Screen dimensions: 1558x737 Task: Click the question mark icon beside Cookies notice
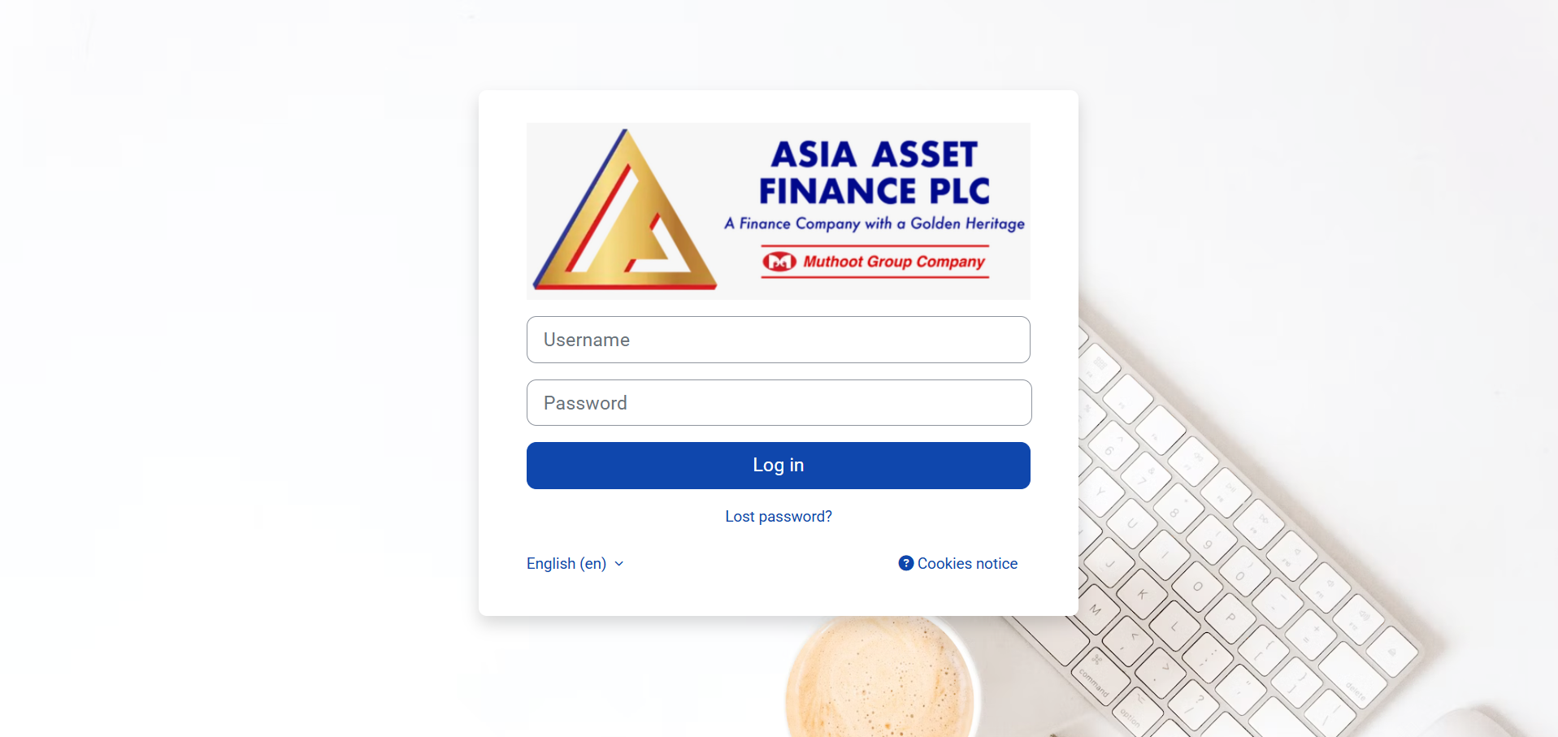(905, 563)
